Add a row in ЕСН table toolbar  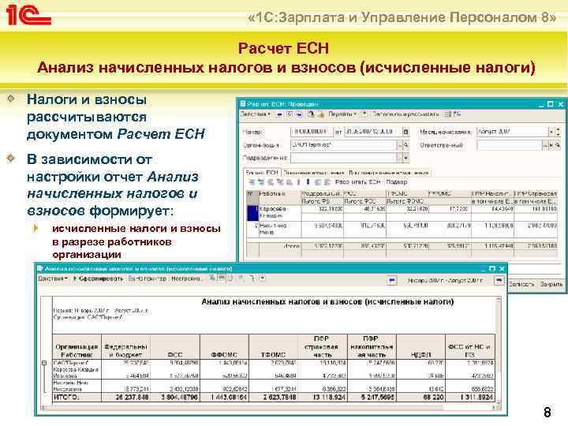click(x=252, y=182)
